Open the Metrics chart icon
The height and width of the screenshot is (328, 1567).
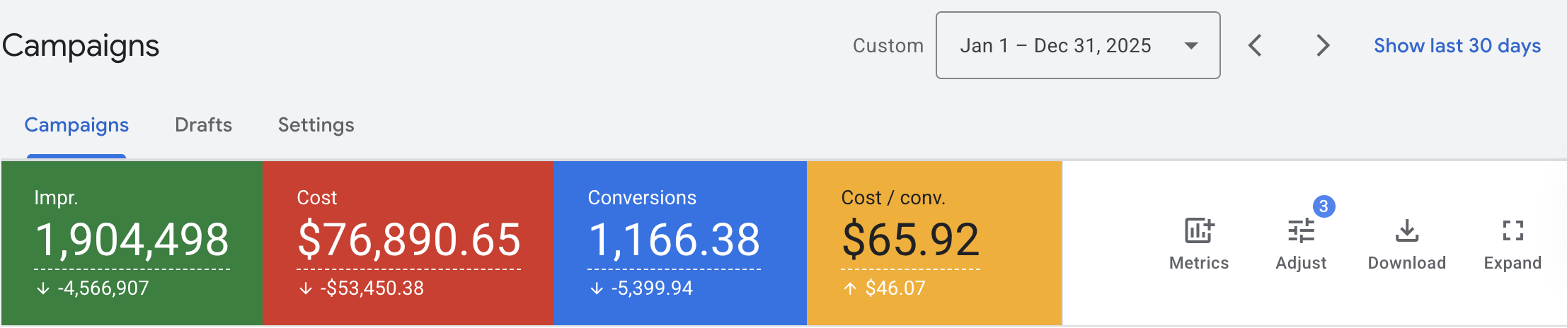pos(1199,231)
